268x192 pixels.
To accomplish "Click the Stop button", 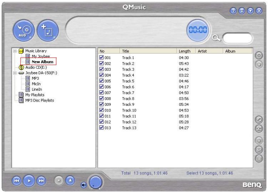I will (x=59, y=181).
